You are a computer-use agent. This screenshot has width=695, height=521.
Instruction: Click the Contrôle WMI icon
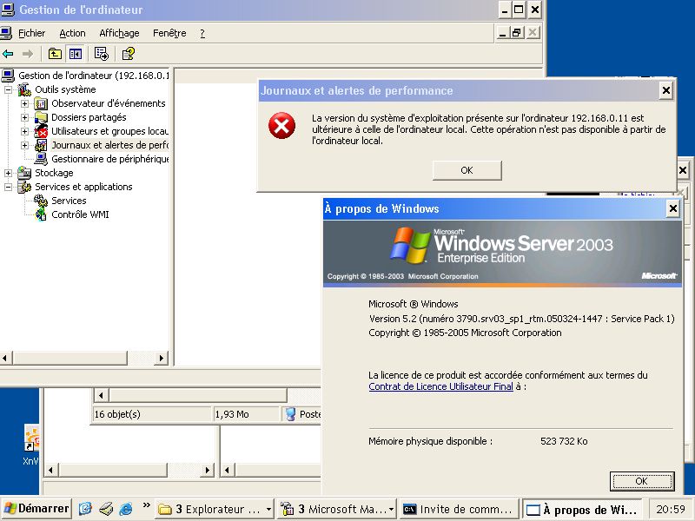pyautogui.click(x=41, y=214)
